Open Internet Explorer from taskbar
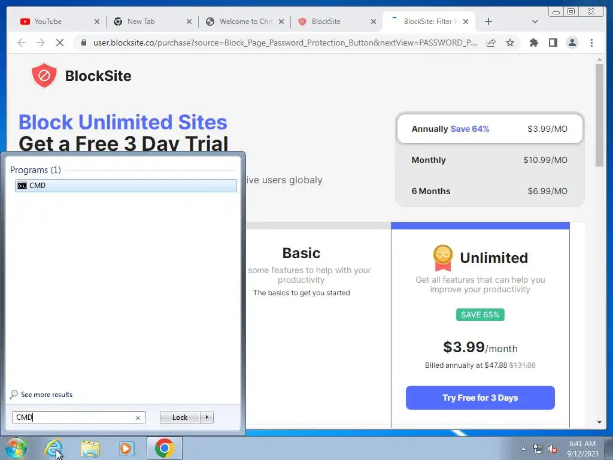The width and height of the screenshot is (613, 460). click(53, 448)
